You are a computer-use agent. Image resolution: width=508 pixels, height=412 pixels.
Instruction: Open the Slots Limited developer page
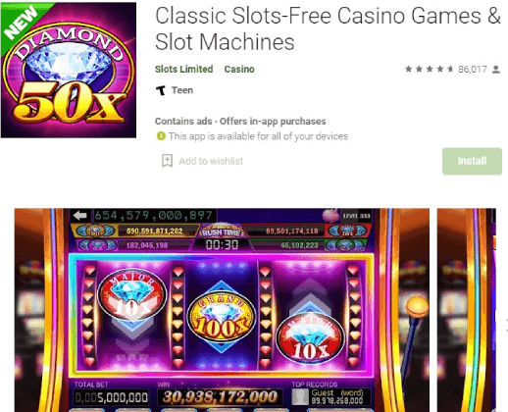point(183,69)
